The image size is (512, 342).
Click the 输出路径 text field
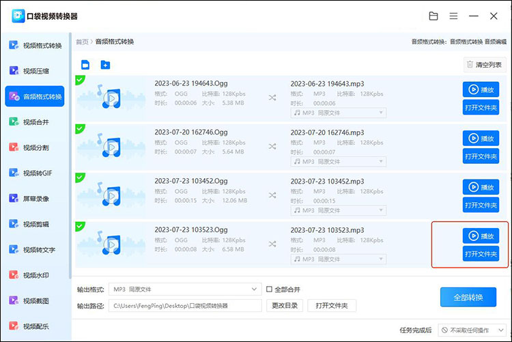coord(185,306)
